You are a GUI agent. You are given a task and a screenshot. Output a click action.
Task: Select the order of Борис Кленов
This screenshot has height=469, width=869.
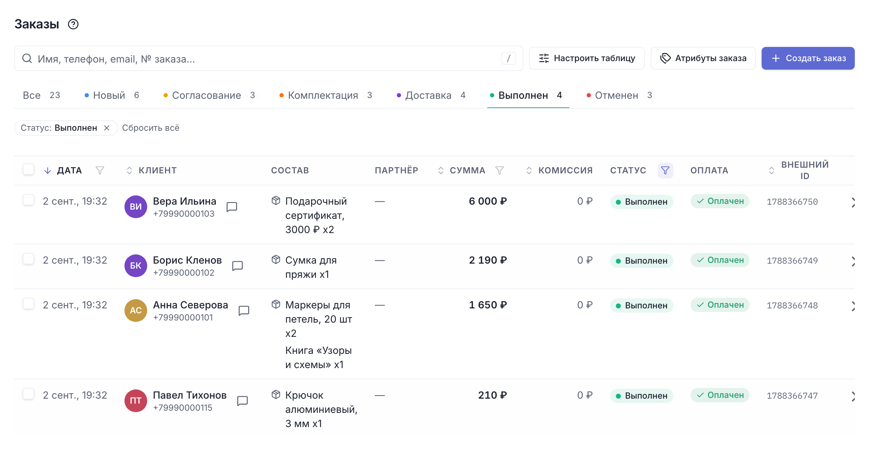click(28, 259)
